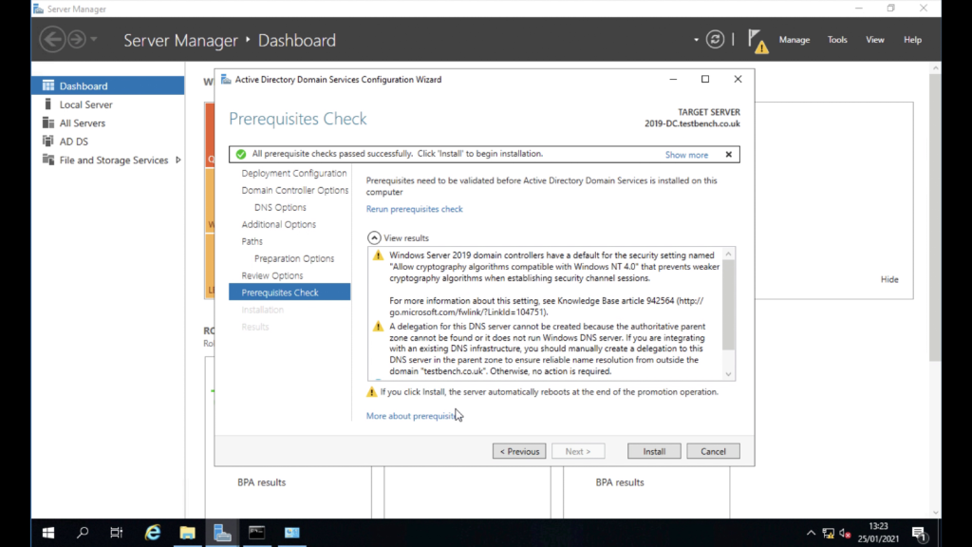Open the last pinned taskbar app
Viewport: 972px width, 547px height.
pyautogui.click(x=291, y=533)
